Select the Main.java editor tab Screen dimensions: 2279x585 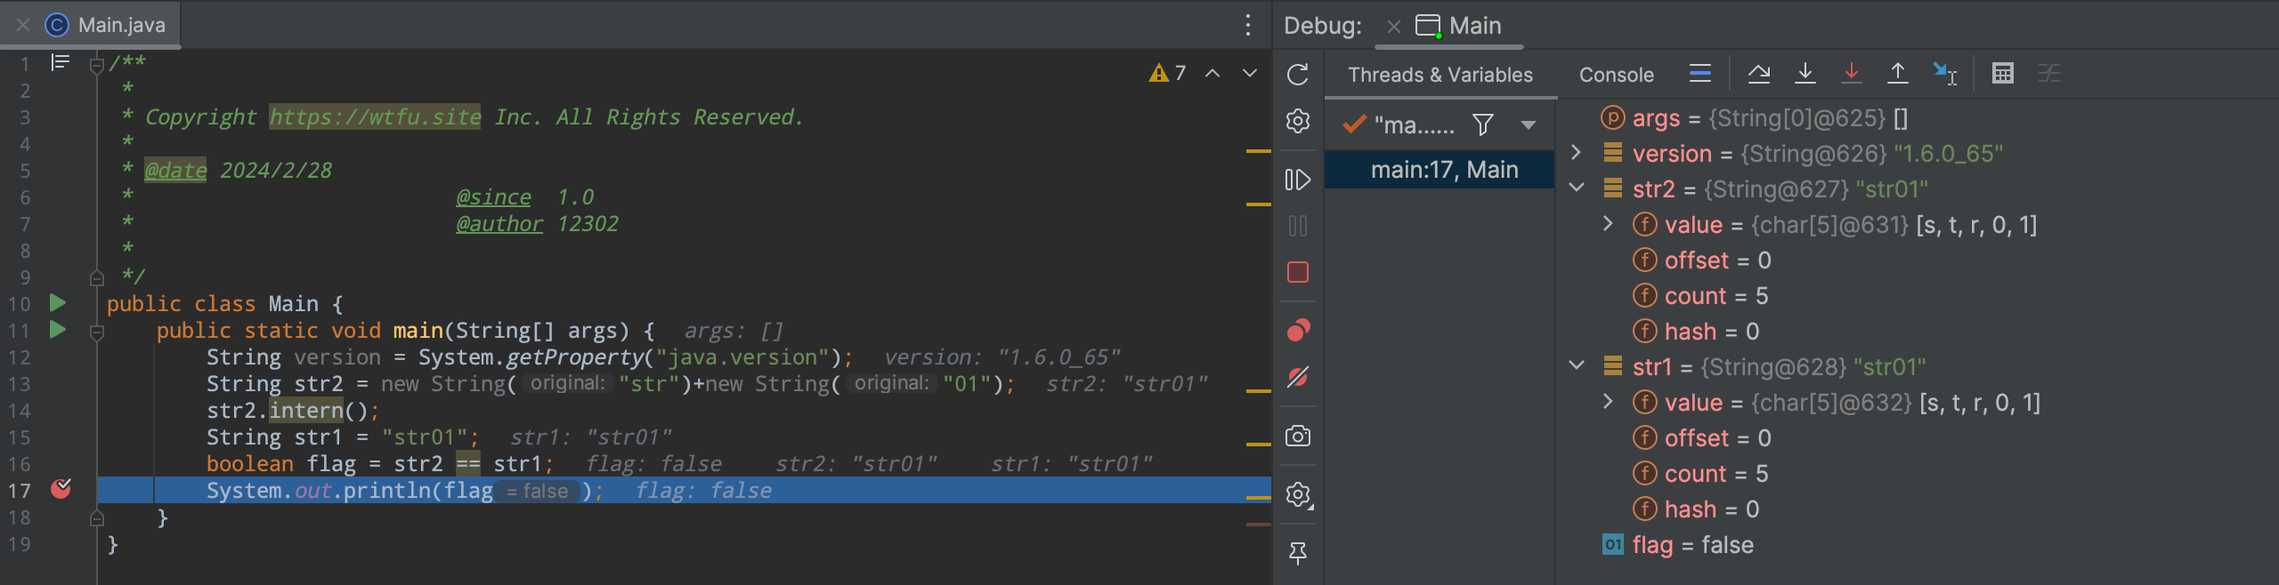point(121,25)
